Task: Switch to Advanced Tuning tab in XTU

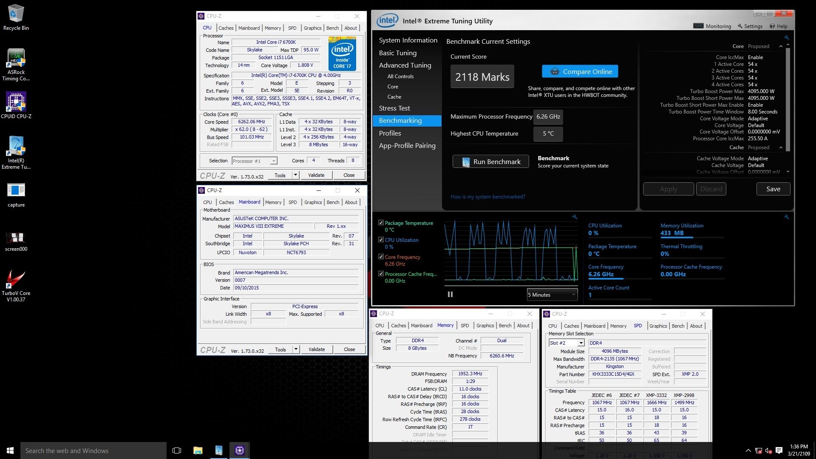Action: click(x=405, y=65)
